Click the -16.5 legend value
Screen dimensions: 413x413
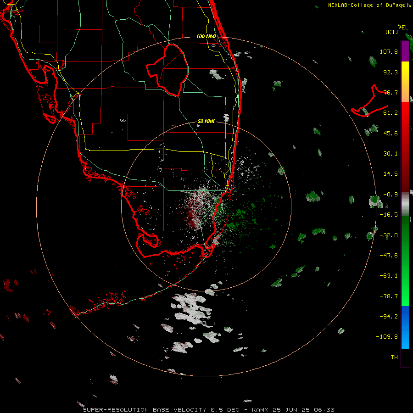pos(389,215)
